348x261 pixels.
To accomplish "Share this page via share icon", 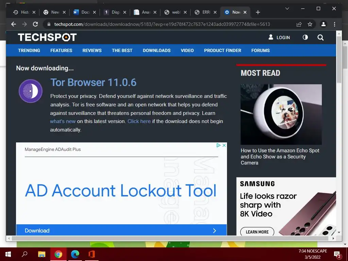I will tap(299, 24).
